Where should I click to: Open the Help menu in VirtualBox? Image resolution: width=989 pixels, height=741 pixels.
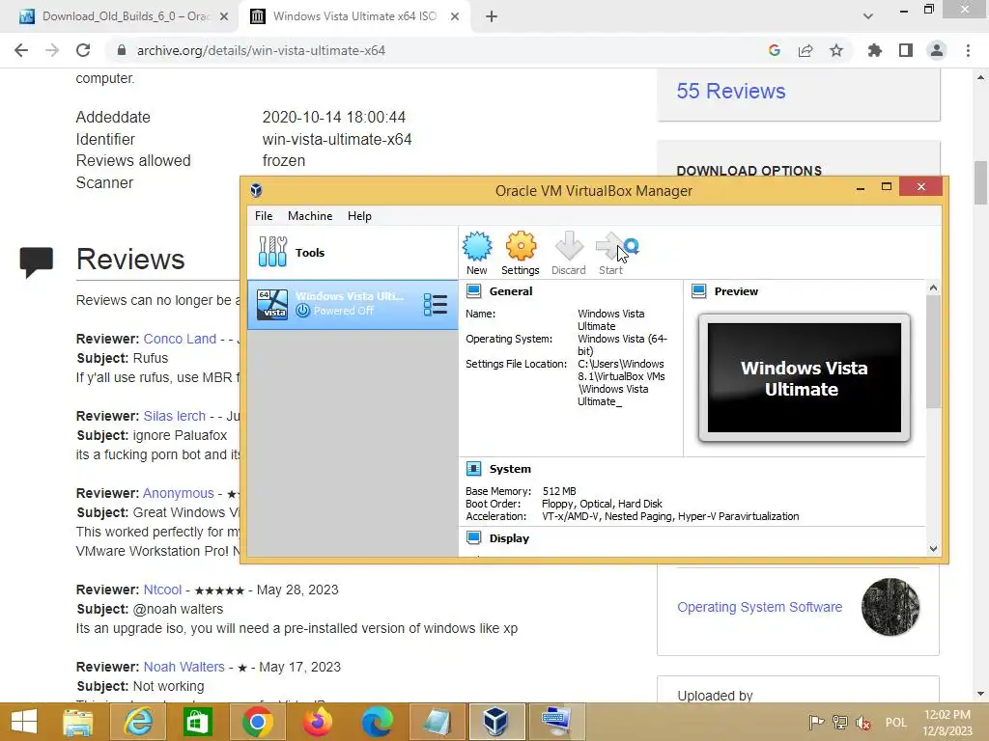click(x=359, y=215)
